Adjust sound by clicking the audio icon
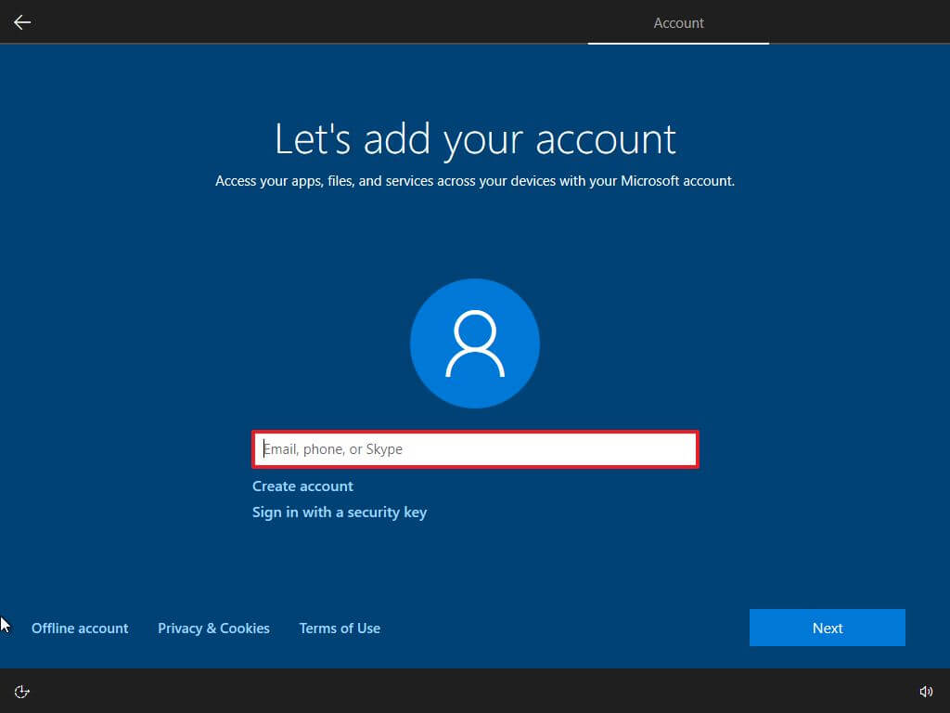This screenshot has height=713, width=950. tap(926, 691)
